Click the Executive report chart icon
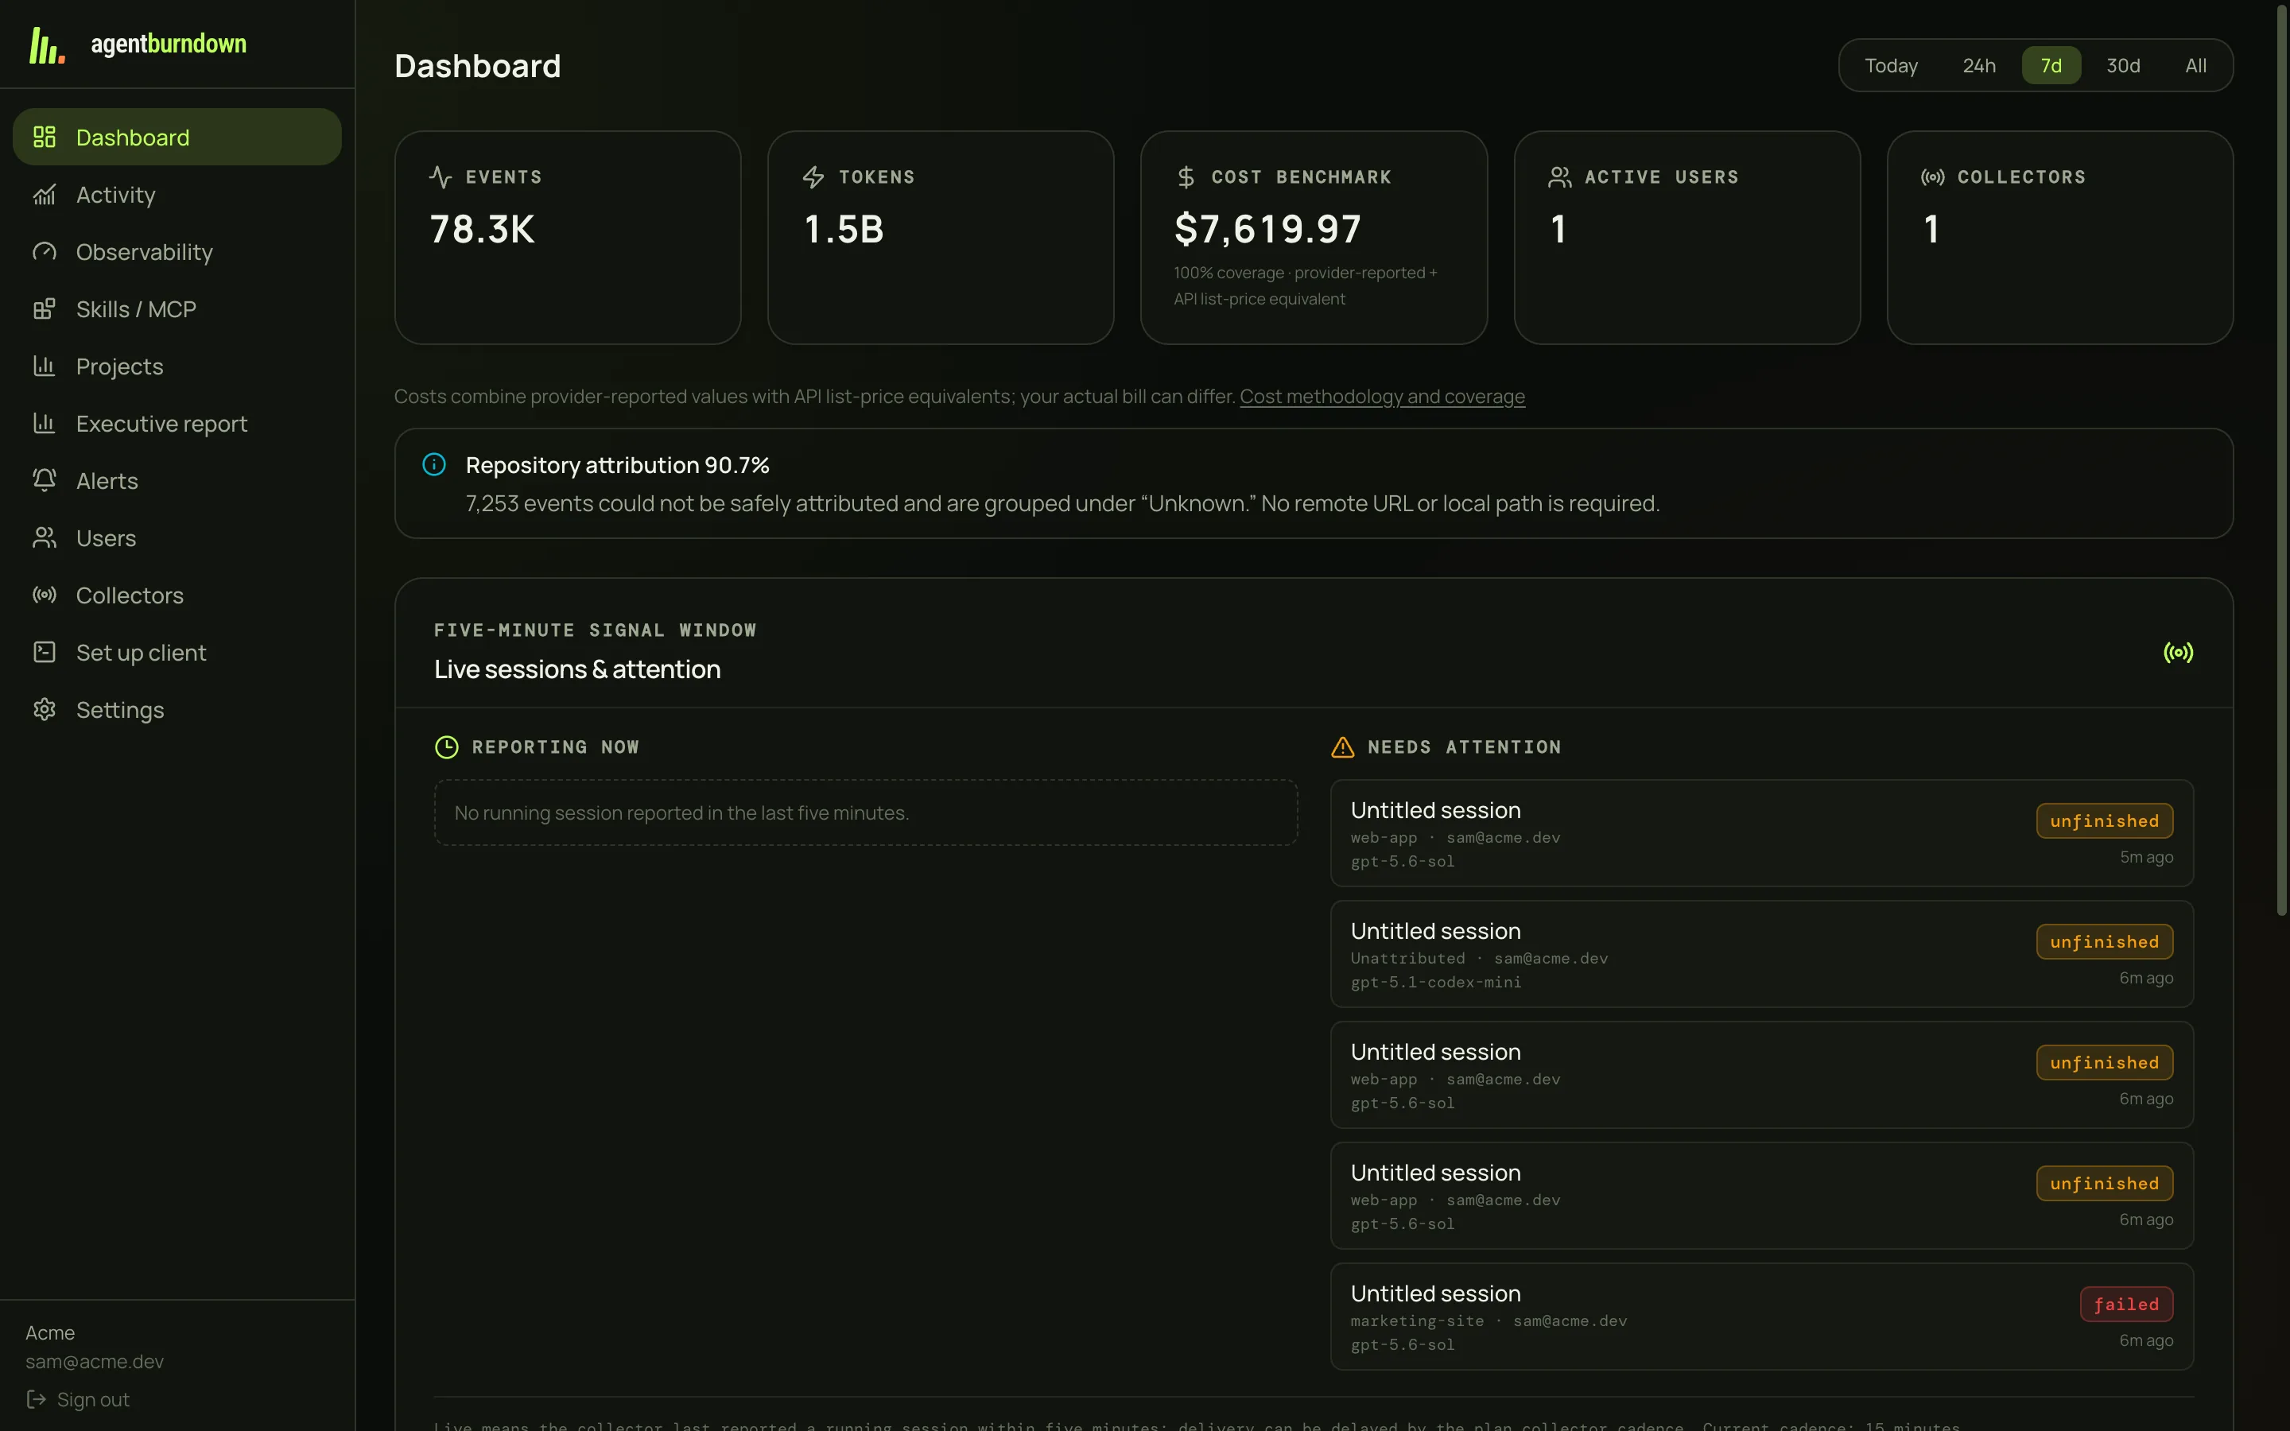 pos(45,423)
